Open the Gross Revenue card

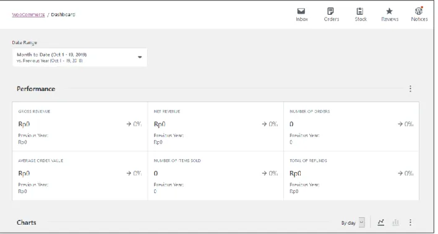point(80,127)
